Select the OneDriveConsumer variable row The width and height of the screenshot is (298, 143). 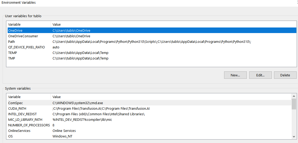coord(152,36)
